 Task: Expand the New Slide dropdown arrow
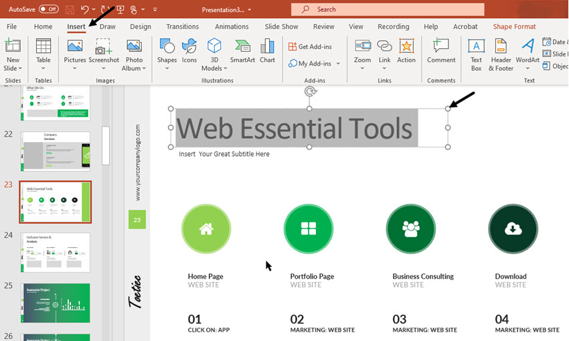click(20, 68)
